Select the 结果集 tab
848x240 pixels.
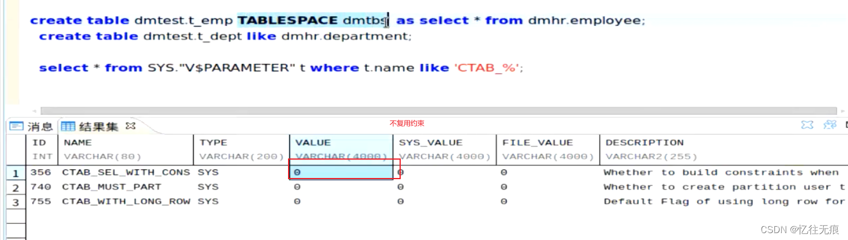(x=91, y=126)
